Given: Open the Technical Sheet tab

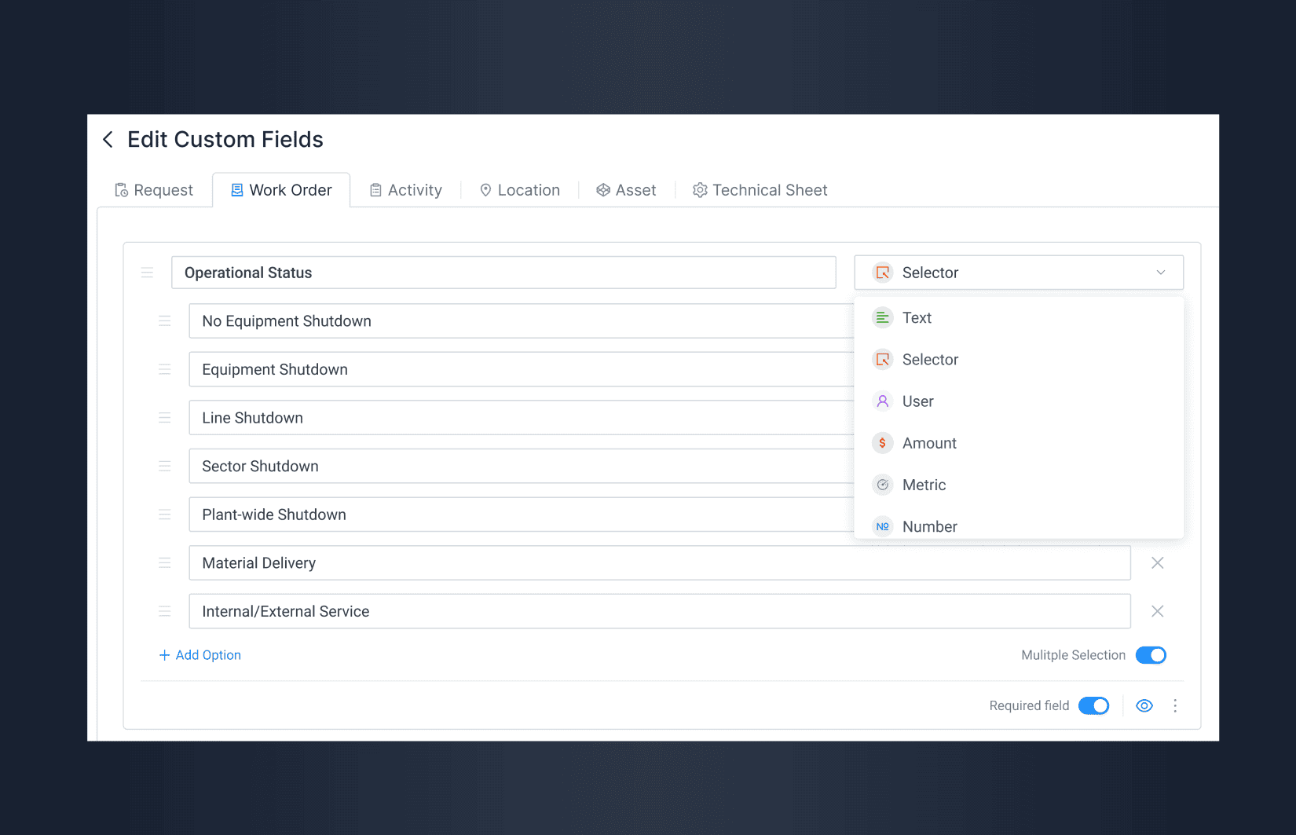Looking at the screenshot, I should [x=760, y=190].
